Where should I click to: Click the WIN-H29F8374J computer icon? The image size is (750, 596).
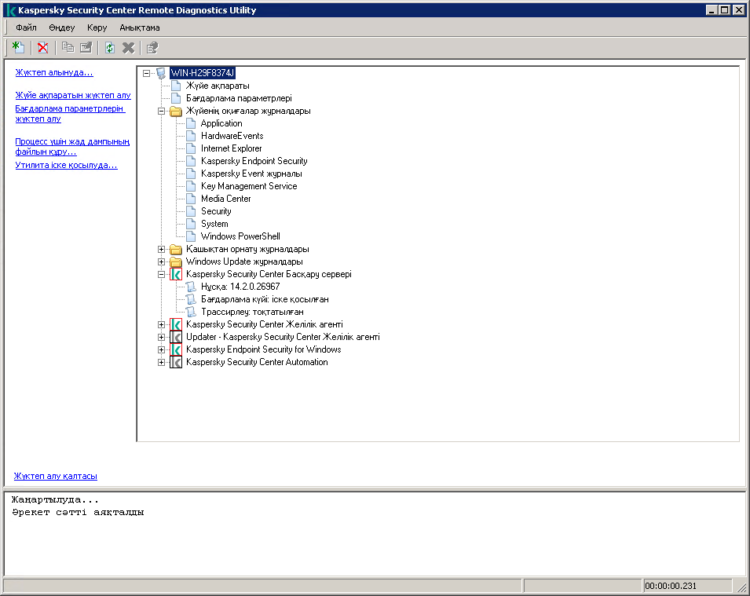tap(162, 73)
